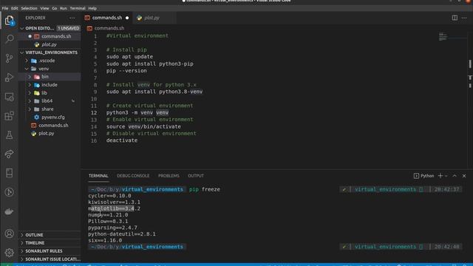Click 'numpy==1.21.0' in terminal output
Screen dimensions: 473x266
(x=108, y=215)
